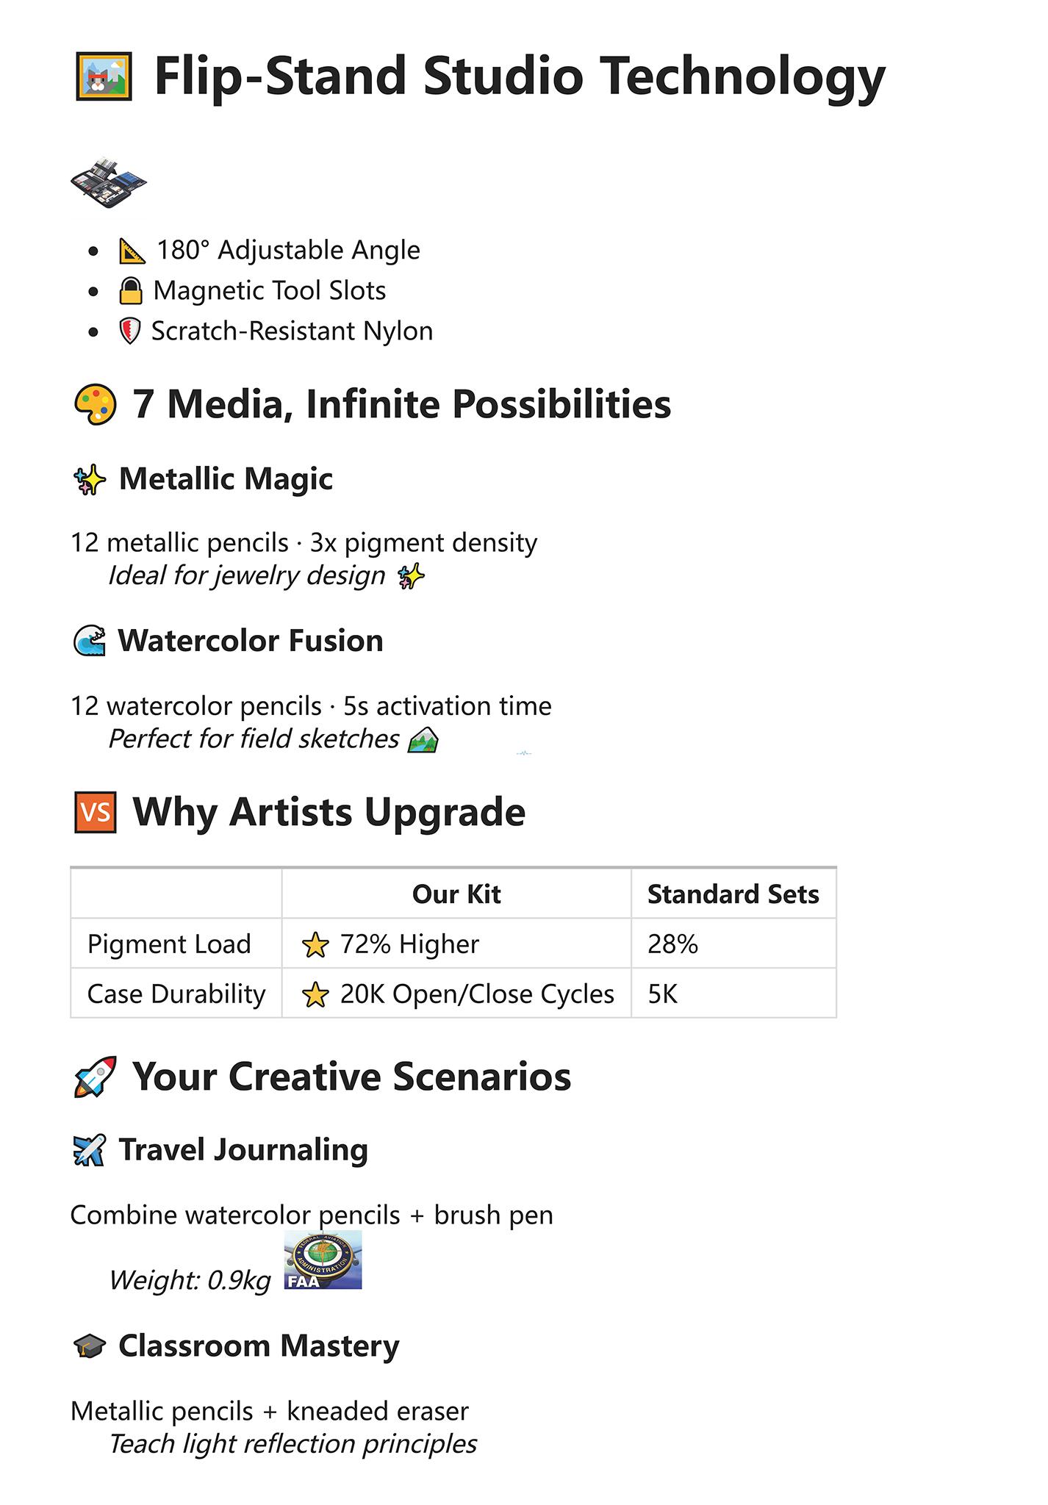Click the Our Kit column header
The image size is (1048, 1505).
pos(456,894)
